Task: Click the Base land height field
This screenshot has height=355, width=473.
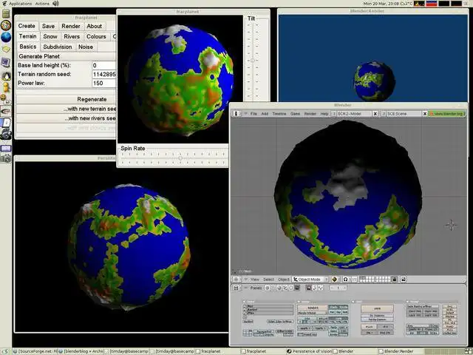Action: (x=103, y=65)
